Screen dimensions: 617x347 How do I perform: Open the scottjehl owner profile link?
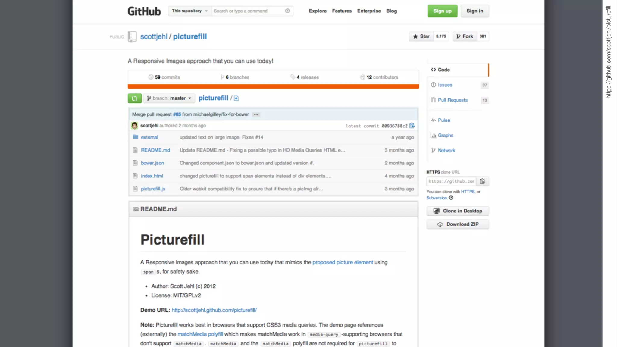[x=154, y=36]
